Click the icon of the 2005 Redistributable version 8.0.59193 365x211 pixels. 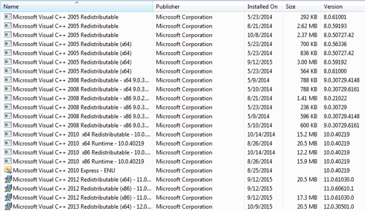tap(8, 26)
